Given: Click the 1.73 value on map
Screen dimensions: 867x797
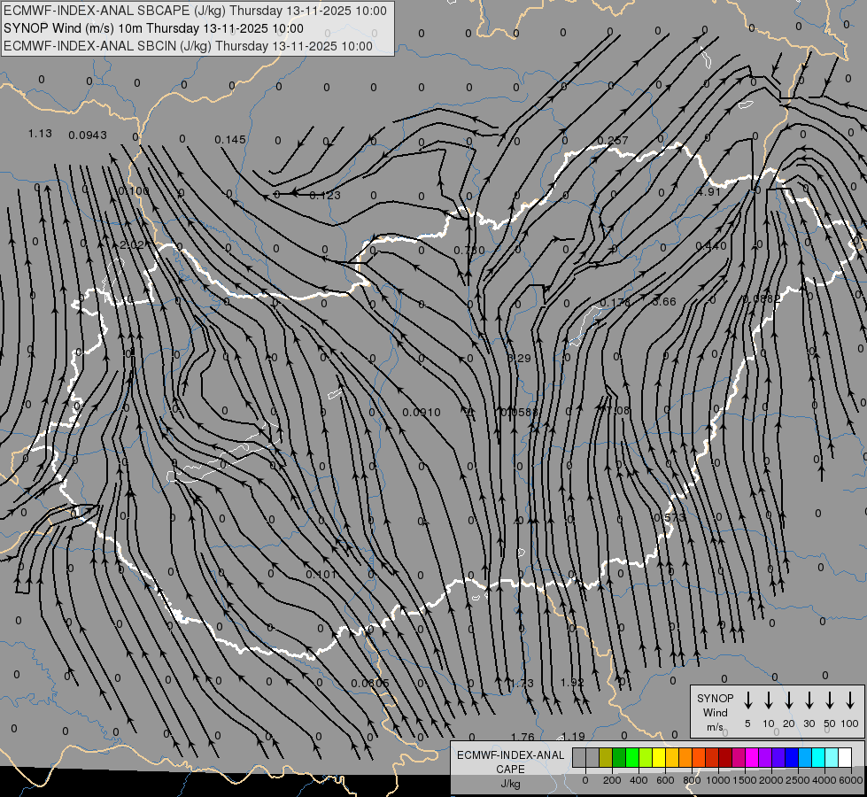Looking at the screenshot, I should point(522,683).
